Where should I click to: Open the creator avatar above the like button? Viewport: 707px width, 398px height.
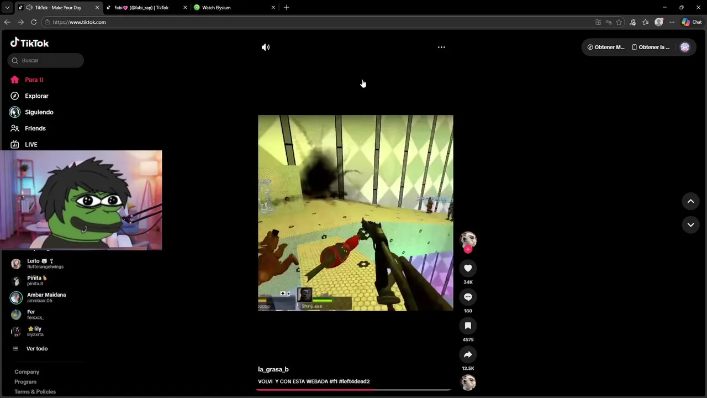[x=468, y=239]
